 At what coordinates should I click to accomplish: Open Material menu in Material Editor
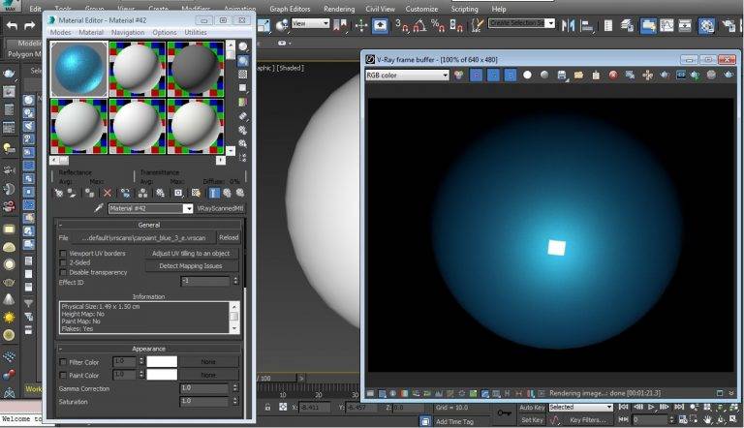click(x=91, y=32)
